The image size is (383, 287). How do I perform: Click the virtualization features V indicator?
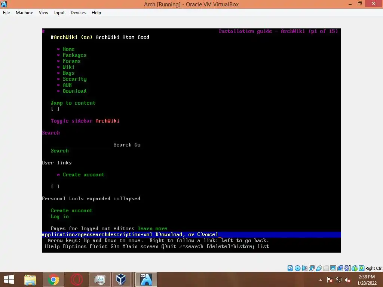(x=347, y=268)
